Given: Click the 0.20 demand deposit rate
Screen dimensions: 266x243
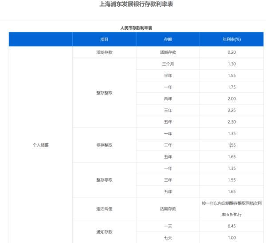Looking at the screenshot, I should (x=231, y=52).
